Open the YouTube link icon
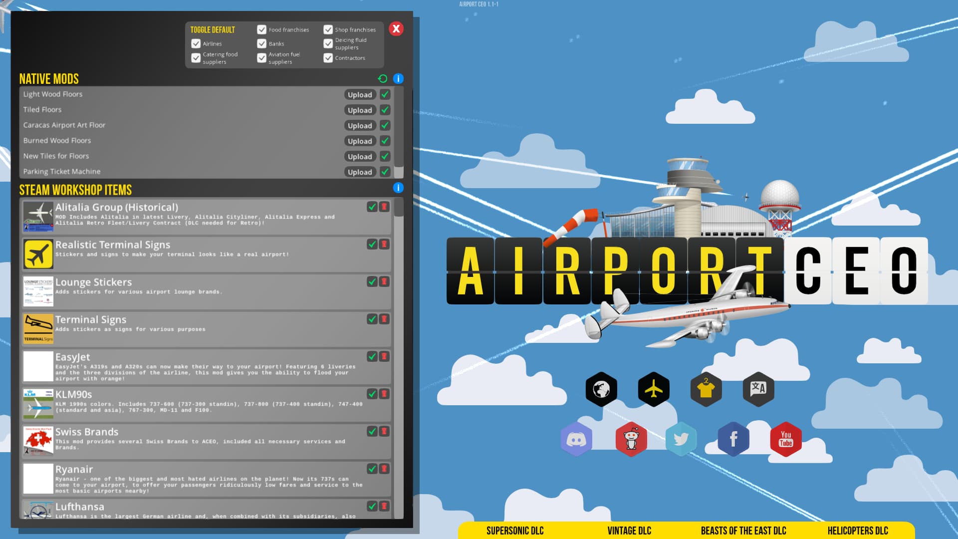Image resolution: width=958 pixels, height=539 pixels. click(786, 439)
